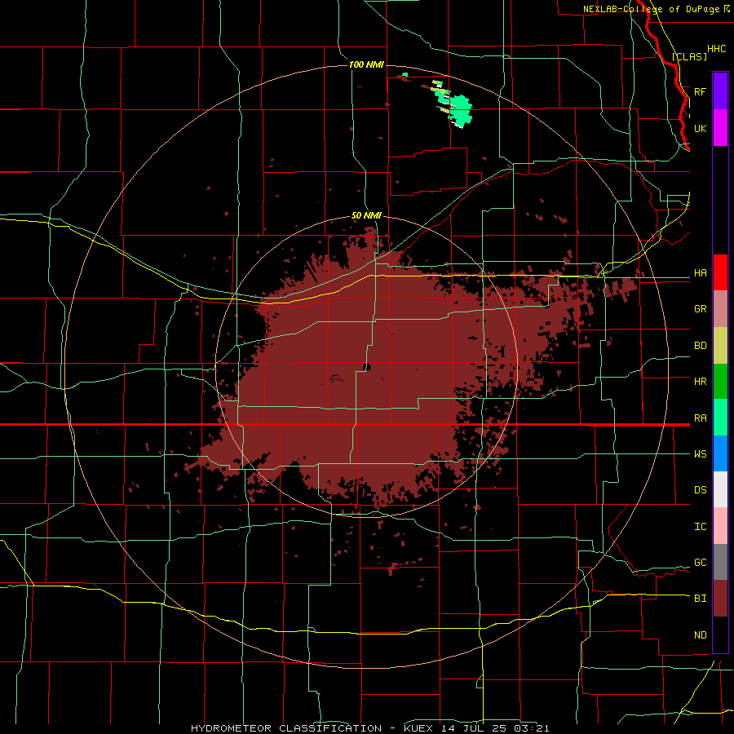734x734 pixels.
Task: Click the HYDROMETEOR CLASSIFICATION title text
Action: pos(286,728)
